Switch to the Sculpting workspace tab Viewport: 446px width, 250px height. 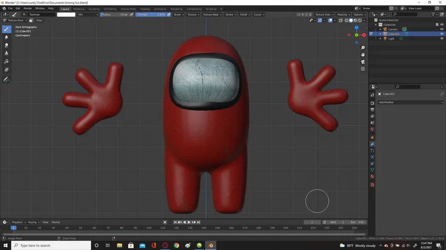pyautogui.click(x=94, y=9)
